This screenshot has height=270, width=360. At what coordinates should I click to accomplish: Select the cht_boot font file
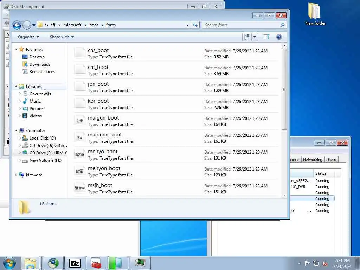[x=176, y=70]
